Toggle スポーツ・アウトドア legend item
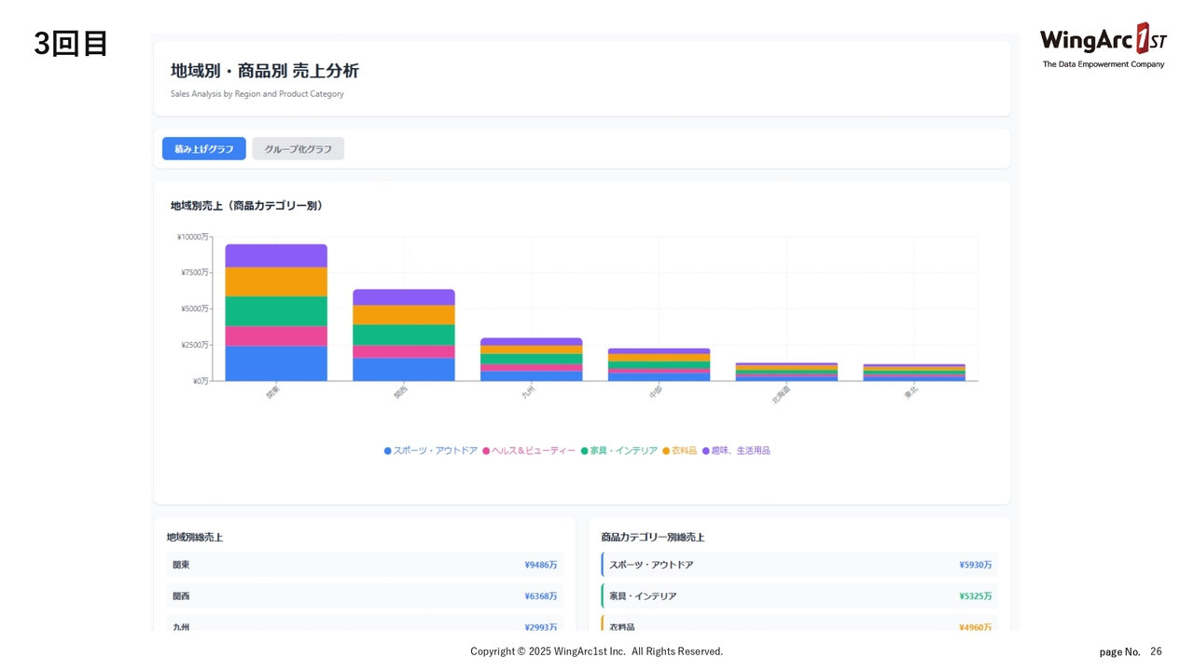1194x671 pixels. [x=431, y=451]
